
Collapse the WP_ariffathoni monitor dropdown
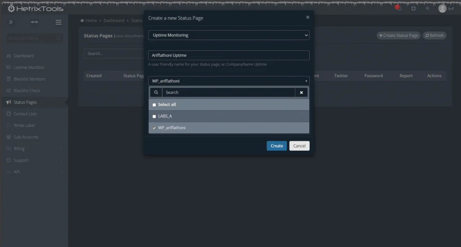[x=229, y=81]
